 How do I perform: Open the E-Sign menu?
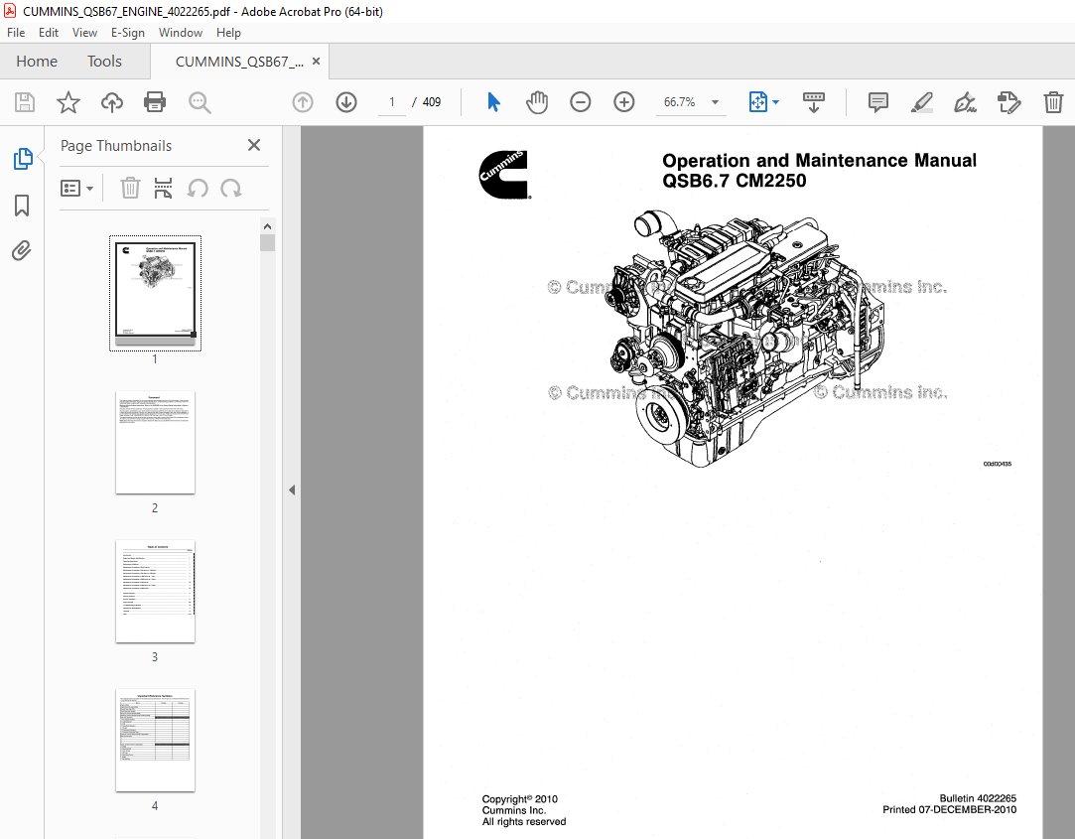[x=127, y=32]
